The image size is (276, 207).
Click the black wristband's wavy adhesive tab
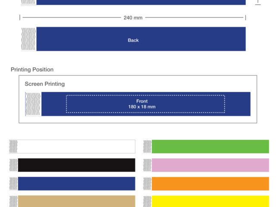pos(14,165)
